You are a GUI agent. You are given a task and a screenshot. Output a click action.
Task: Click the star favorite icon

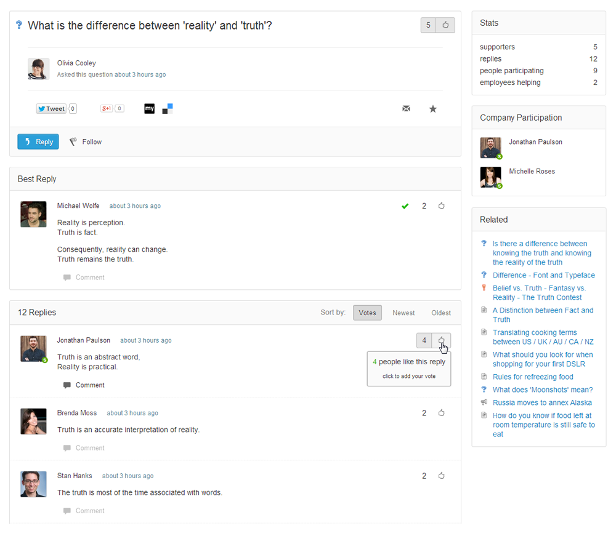[433, 109]
